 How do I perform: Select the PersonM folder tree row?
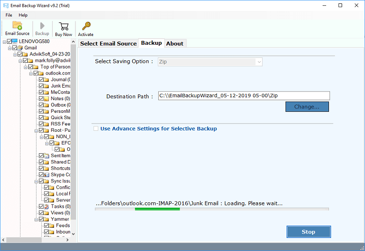point(55,111)
